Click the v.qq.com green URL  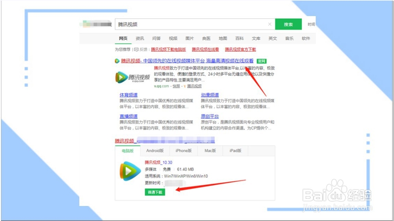(x=161, y=86)
